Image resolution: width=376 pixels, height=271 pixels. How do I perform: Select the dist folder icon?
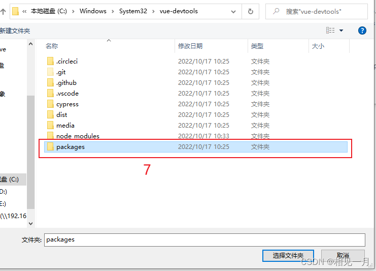[x=50, y=114]
